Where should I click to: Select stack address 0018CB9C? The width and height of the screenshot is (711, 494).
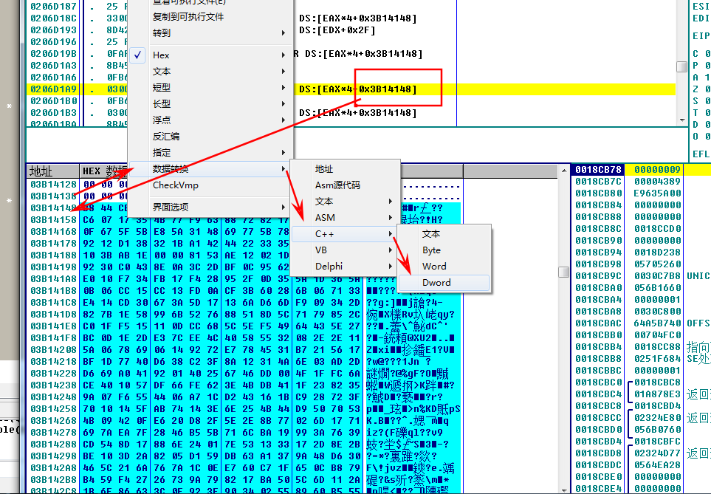point(599,275)
